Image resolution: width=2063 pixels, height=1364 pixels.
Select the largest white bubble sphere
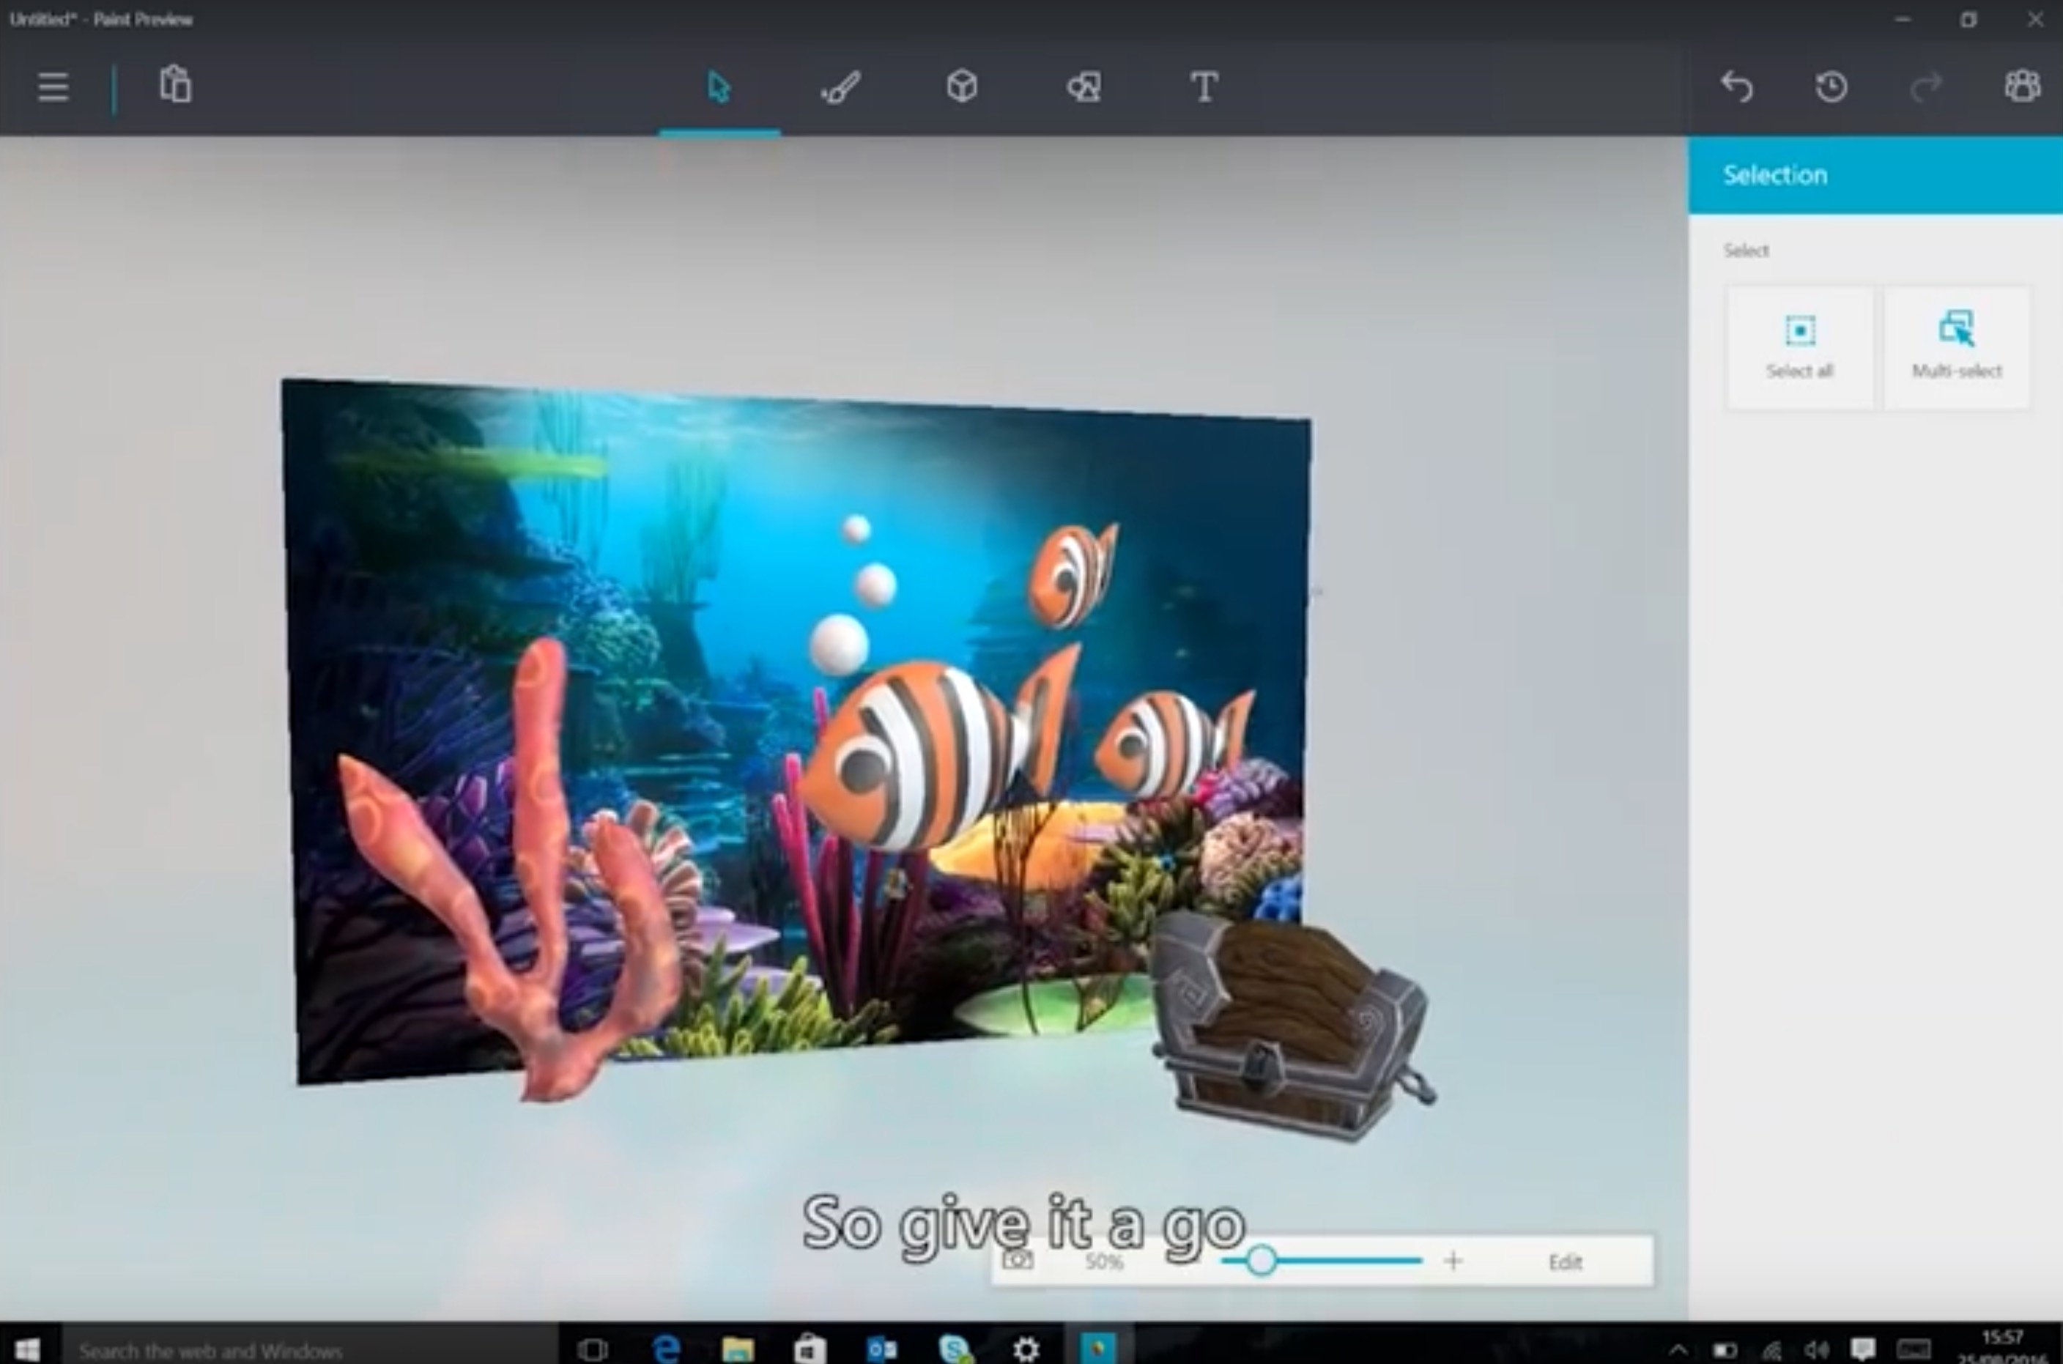840,644
